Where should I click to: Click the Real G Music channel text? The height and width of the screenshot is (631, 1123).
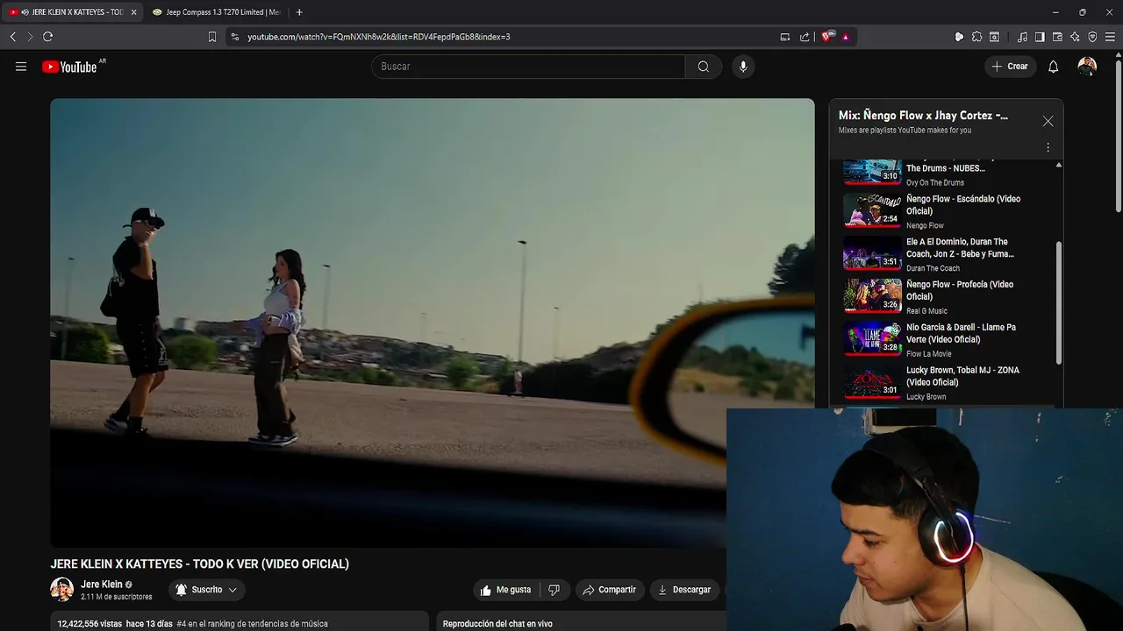coord(926,311)
